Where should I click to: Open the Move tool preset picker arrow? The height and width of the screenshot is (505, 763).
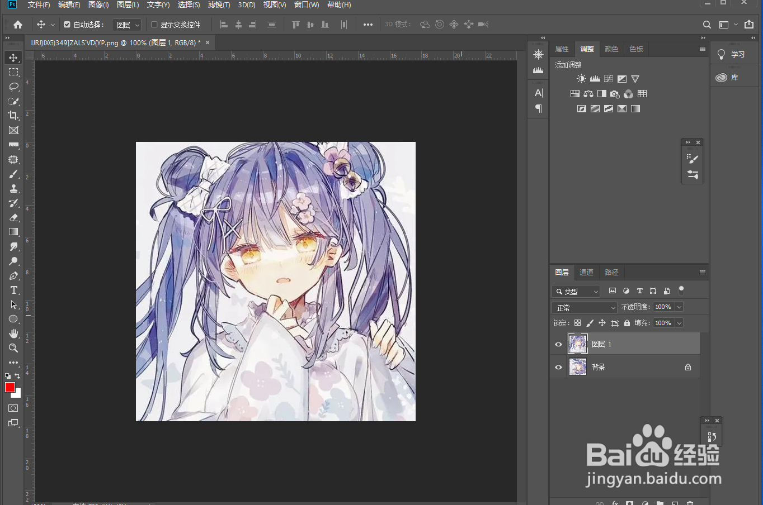53,25
